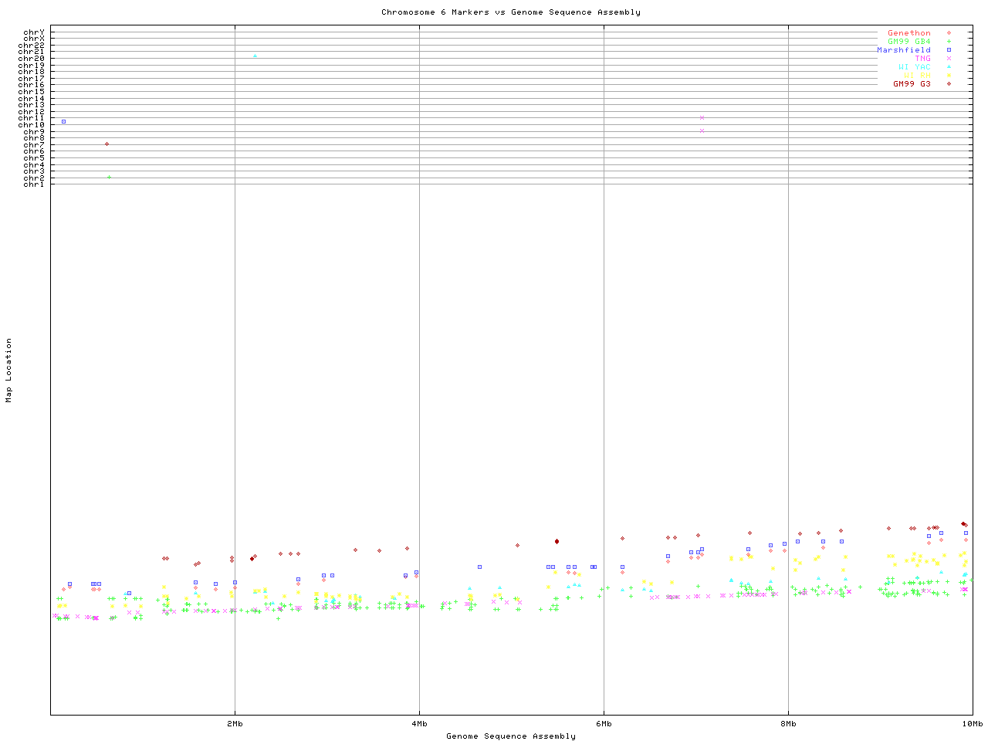The width and height of the screenshot is (988, 741).
Task: Click the dark red GM99 G3 symbol
Action: tap(949, 83)
